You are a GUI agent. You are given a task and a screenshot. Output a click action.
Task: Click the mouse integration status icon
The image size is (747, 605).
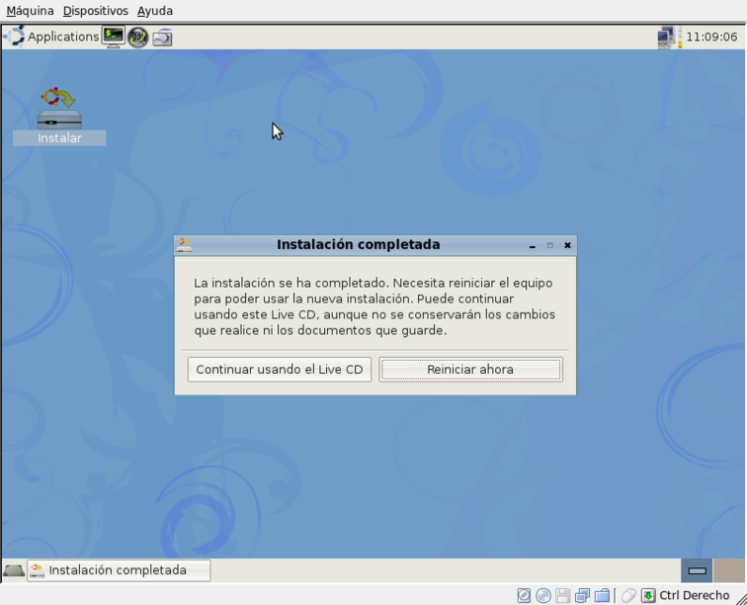[x=628, y=595]
